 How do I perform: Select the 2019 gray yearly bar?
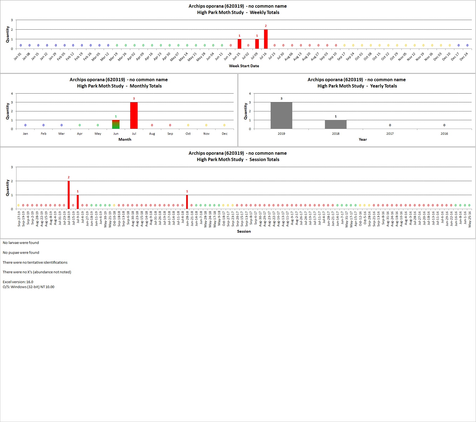coord(281,116)
